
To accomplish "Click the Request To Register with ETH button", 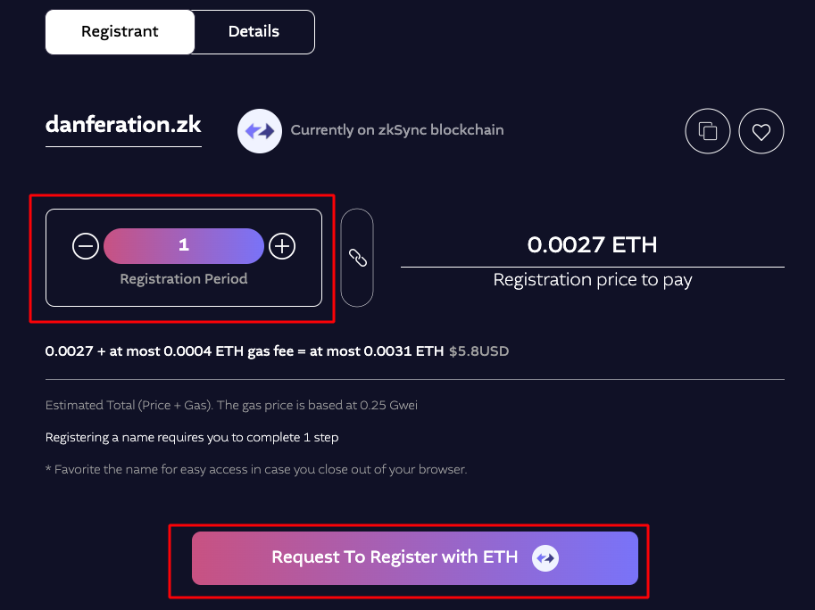I will click(x=415, y=558).
